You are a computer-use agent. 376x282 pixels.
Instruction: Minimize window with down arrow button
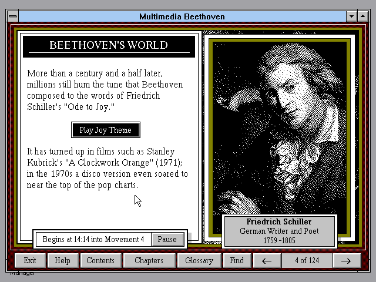pos(351,16)
